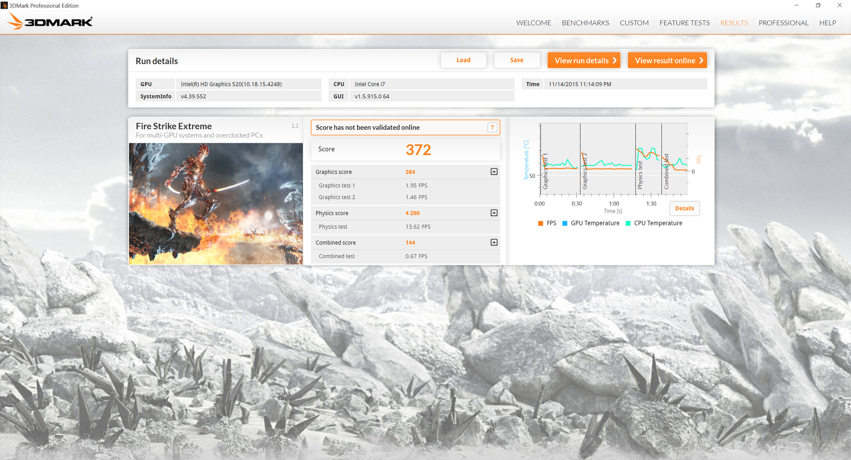Viewport: 851px width, 460px height.
Task: Click View run details button
Action: [584, 60]
